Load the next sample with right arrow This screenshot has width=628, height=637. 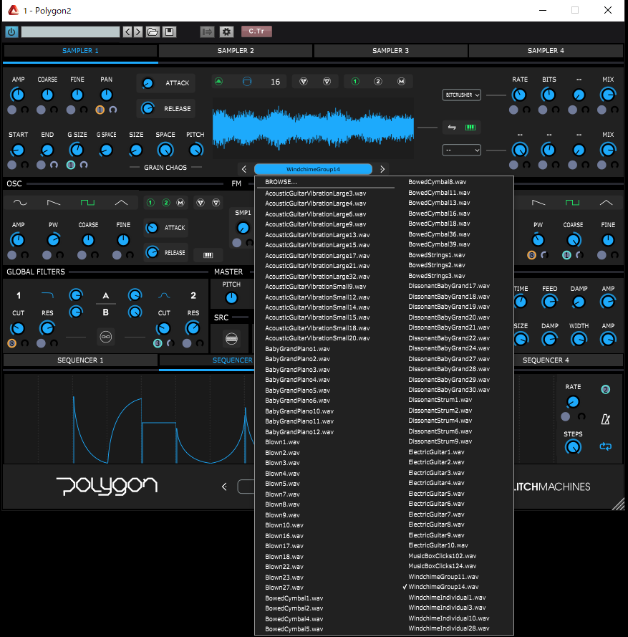pos(382,169)
